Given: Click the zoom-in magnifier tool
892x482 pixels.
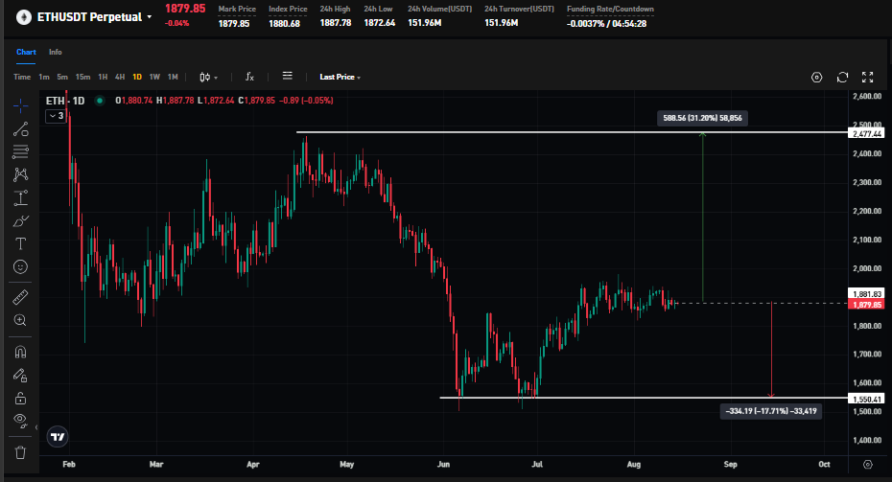Looking at the screenshot, I should tap(20, 320).
